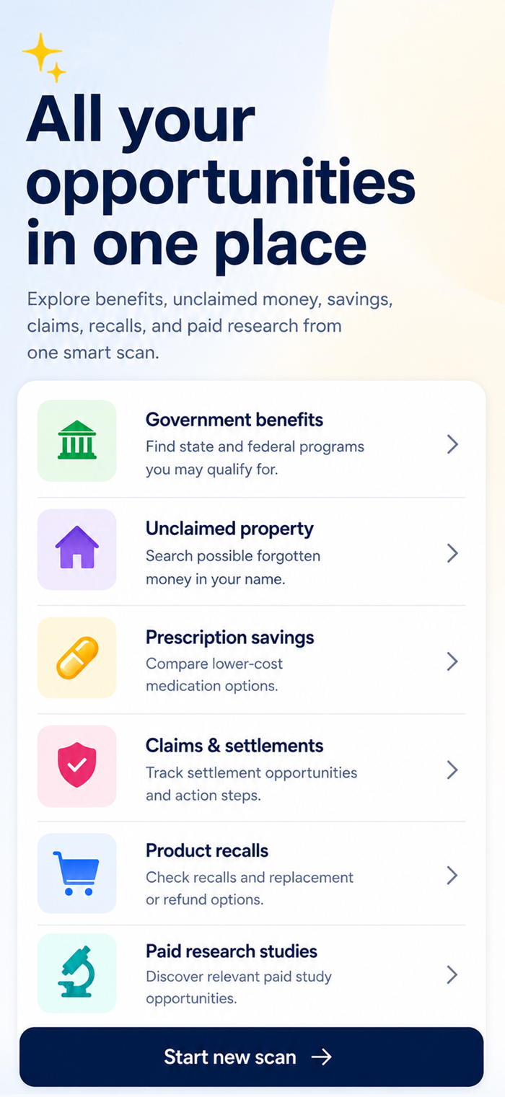
Task: Click the yellow pill capsule icon
Action: (x=76, y=657)
